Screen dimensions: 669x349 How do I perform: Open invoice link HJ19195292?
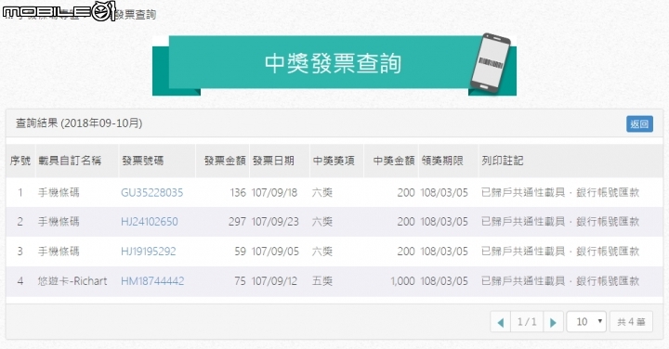[x=148, y=252]
